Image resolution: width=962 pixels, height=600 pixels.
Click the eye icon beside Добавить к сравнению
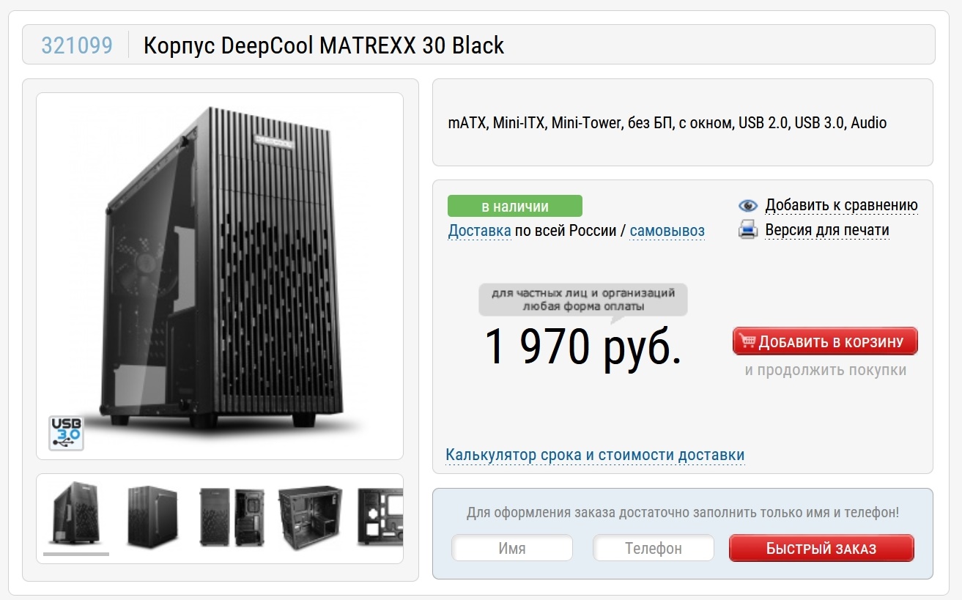(x=748, y=206)
